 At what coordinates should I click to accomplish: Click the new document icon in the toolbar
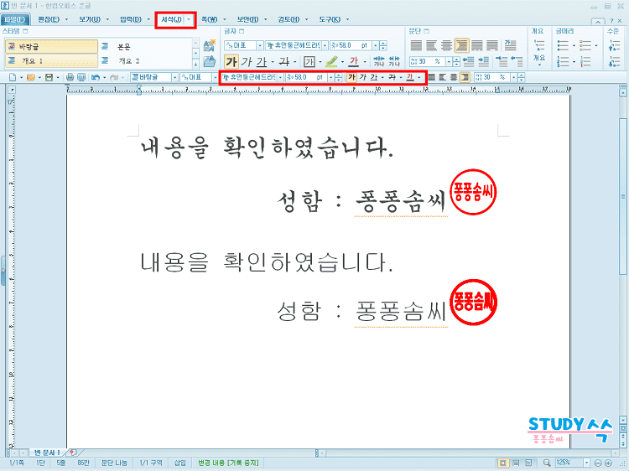(x=13, y=77)
